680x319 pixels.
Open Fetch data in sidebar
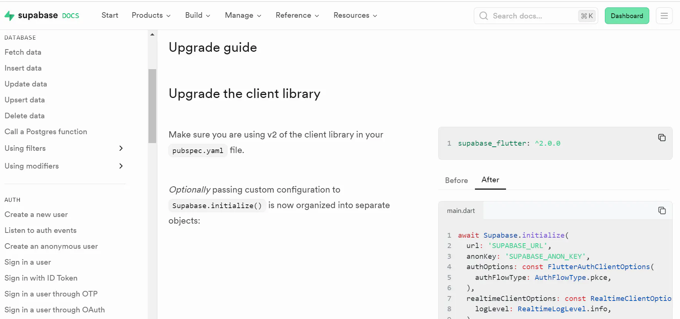(x=23, y=52)
